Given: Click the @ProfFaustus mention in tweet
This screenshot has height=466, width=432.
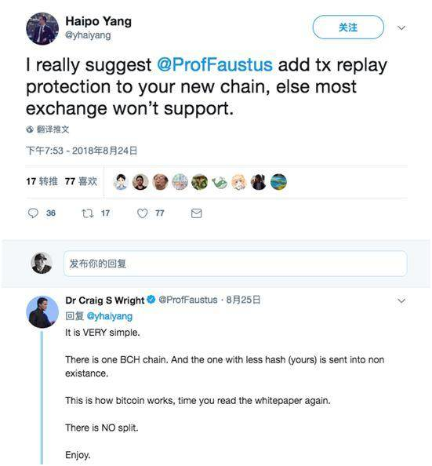Looking at the screenshot, I should (x=215, y=64).
